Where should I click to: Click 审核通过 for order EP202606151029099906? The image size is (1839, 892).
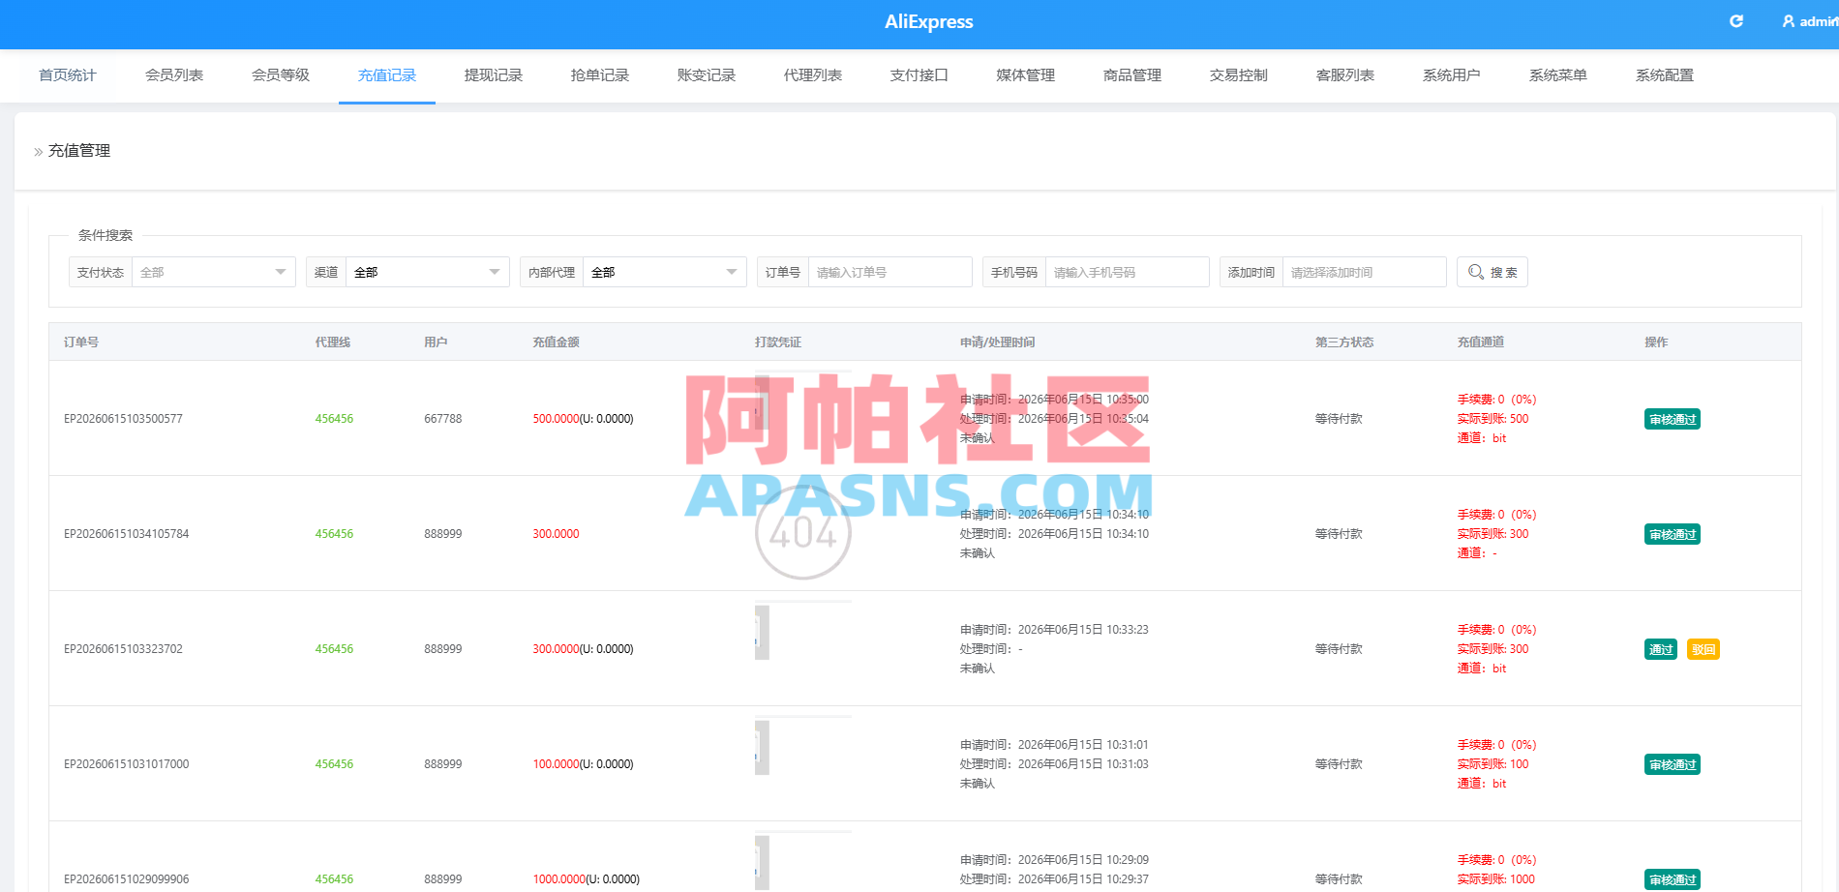(1673, 879)
